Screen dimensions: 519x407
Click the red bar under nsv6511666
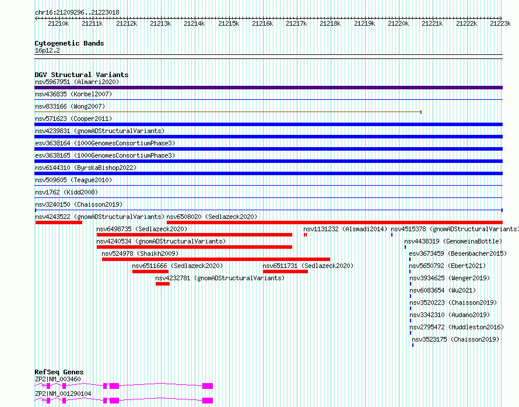tap(150, 272)
